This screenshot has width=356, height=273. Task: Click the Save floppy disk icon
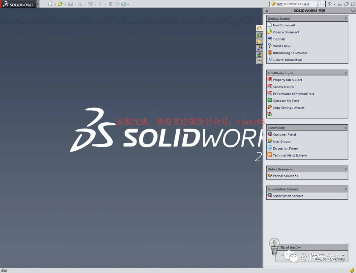point(71,4)
